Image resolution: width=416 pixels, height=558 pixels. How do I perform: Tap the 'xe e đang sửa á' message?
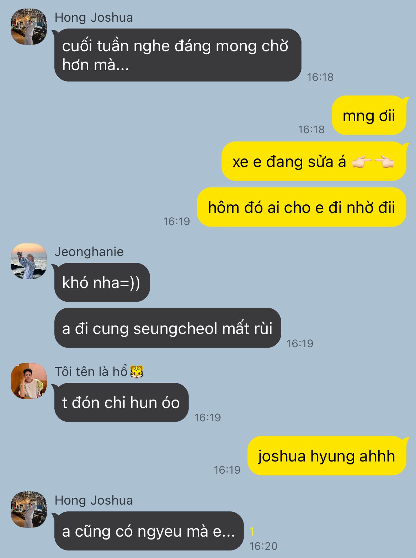[314, 161]
